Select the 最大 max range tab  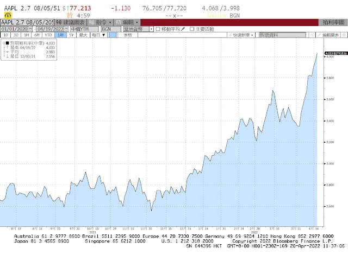(x=83, y=35)
